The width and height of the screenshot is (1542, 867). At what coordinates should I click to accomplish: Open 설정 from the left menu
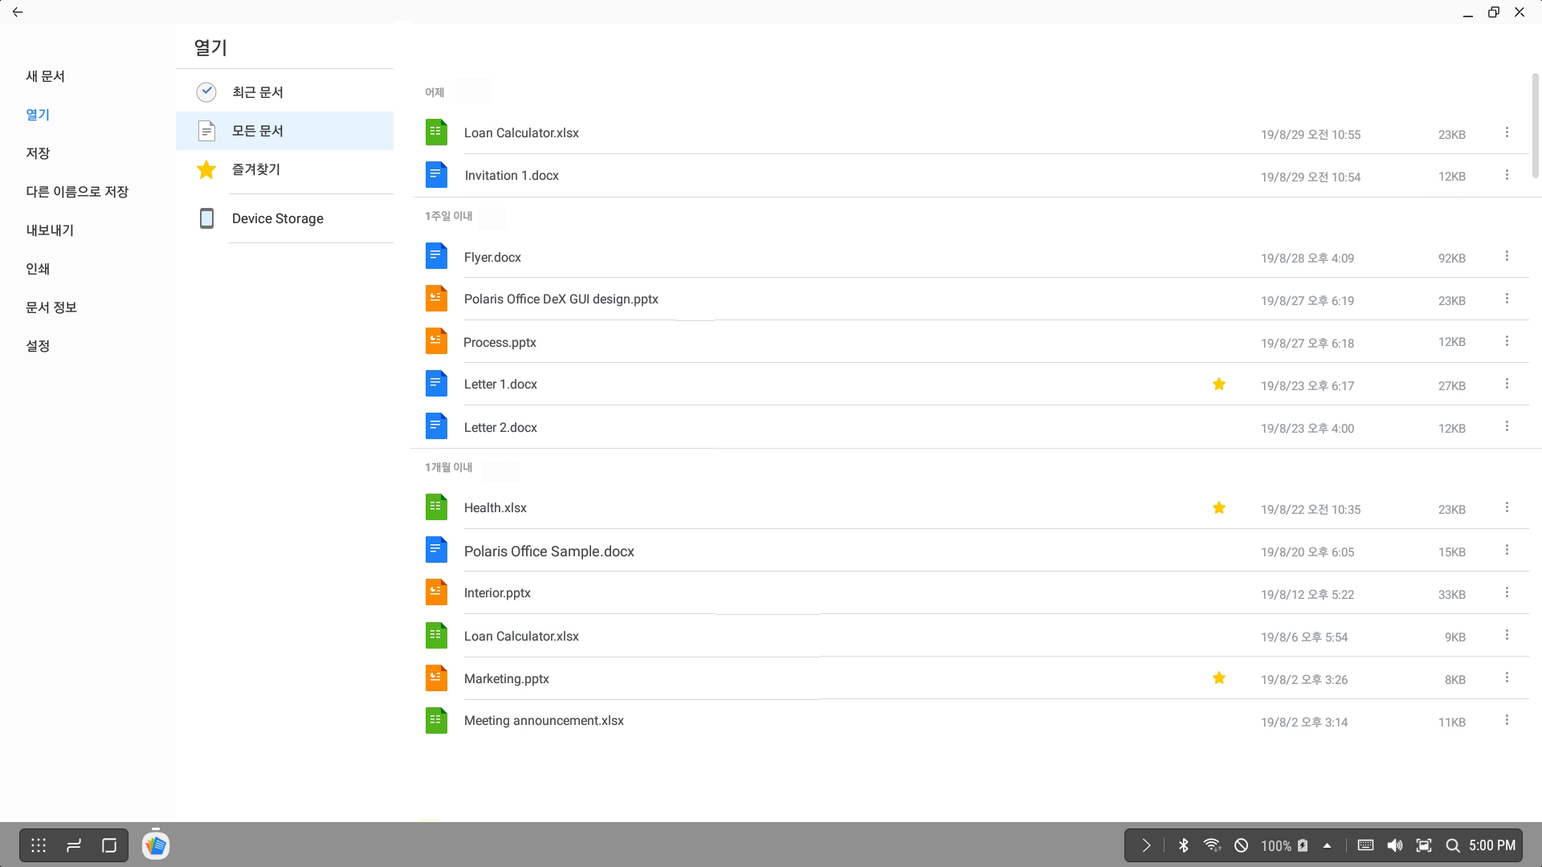point(38,346)
